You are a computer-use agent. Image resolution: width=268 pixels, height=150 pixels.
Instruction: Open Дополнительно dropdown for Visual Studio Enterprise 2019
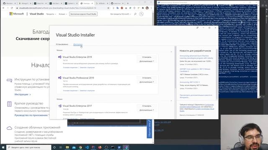coord(147,61)
